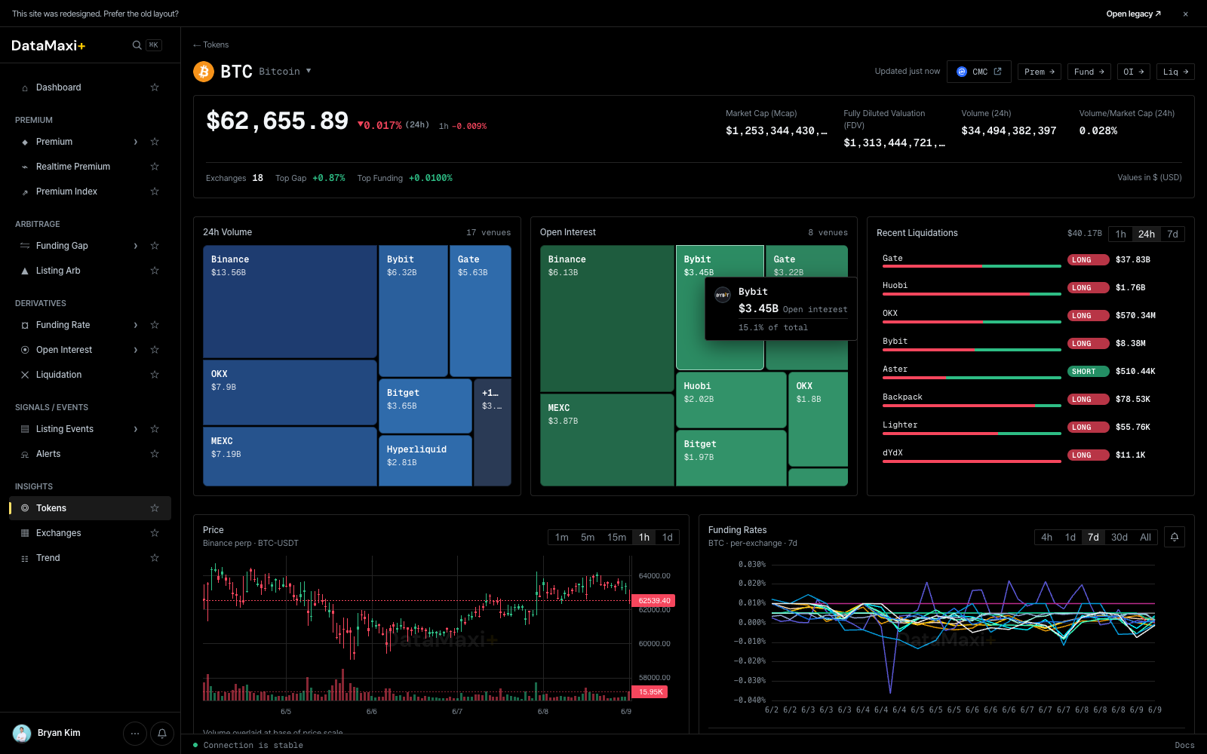Click the Trend icon in sidebar
1207x754 pixels.
click(x=25, y=558)
